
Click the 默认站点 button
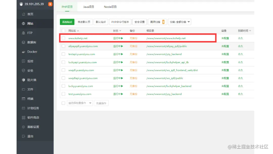pyautogui.click(x=101, y=22)
